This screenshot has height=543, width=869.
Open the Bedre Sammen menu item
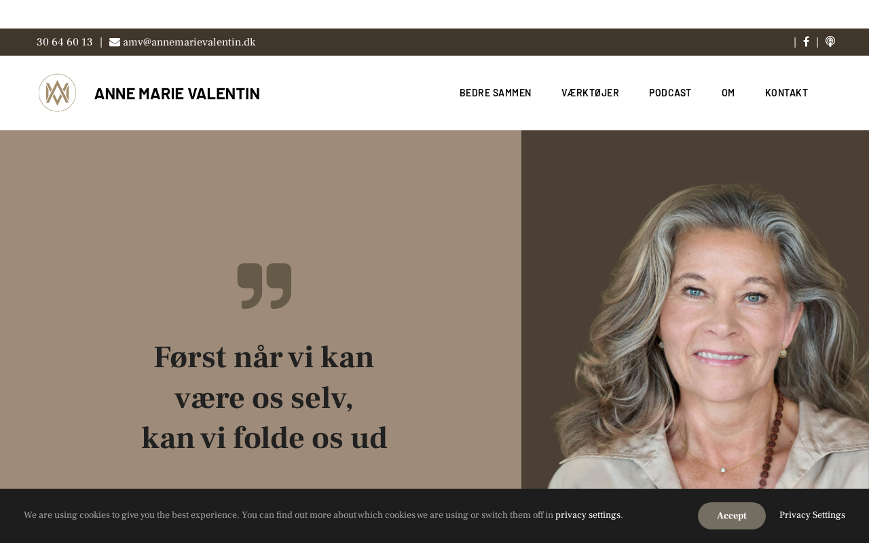pyautogui.click(x=496, y=93)
